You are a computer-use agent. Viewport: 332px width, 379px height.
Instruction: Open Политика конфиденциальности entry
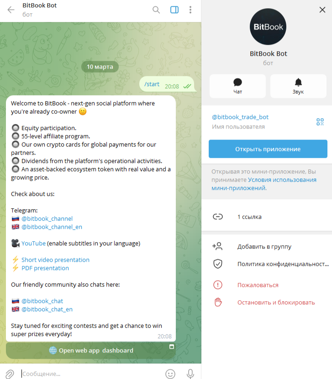tap(267, 264)
